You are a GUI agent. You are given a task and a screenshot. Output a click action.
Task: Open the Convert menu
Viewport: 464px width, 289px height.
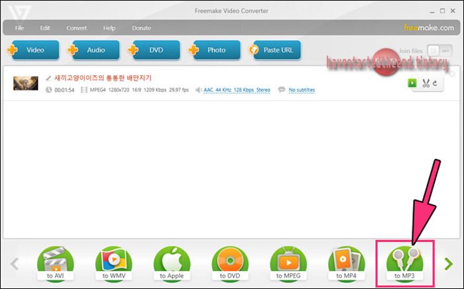[77, 28]
